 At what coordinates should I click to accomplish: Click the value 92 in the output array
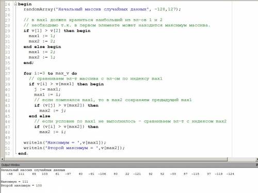point(151,174)
